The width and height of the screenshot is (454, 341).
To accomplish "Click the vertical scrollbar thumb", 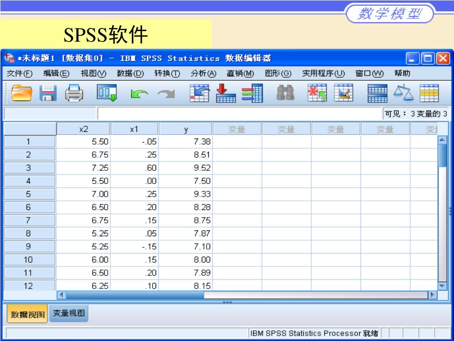I will (x=442, y=155).
